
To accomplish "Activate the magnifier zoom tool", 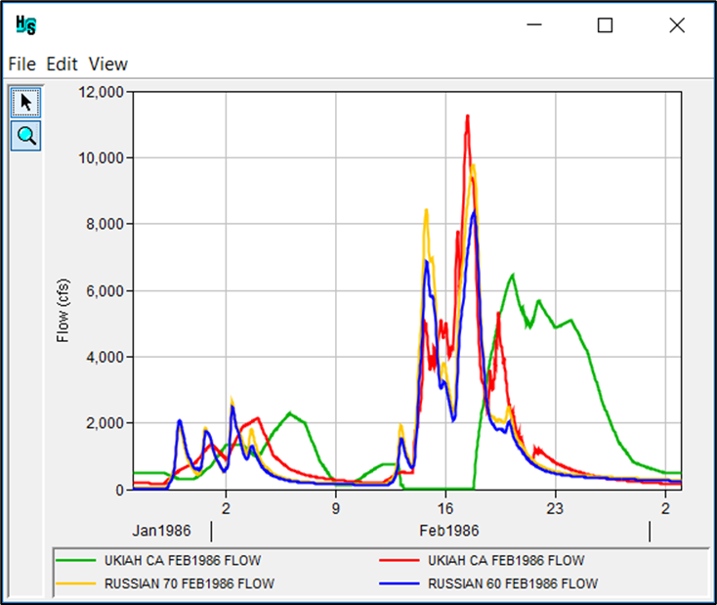I will tap(25, 136).
